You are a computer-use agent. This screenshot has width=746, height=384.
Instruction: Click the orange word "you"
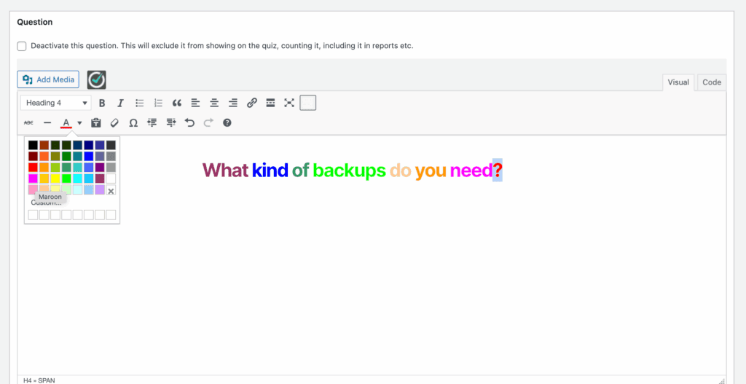(431, 171)
